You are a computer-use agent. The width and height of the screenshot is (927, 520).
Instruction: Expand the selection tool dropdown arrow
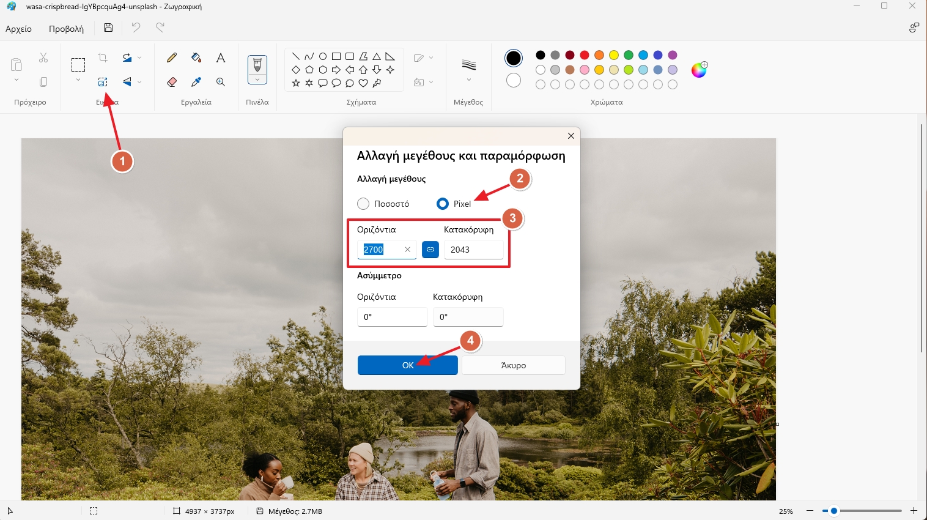pyautogui.click(x=78, y=80)
